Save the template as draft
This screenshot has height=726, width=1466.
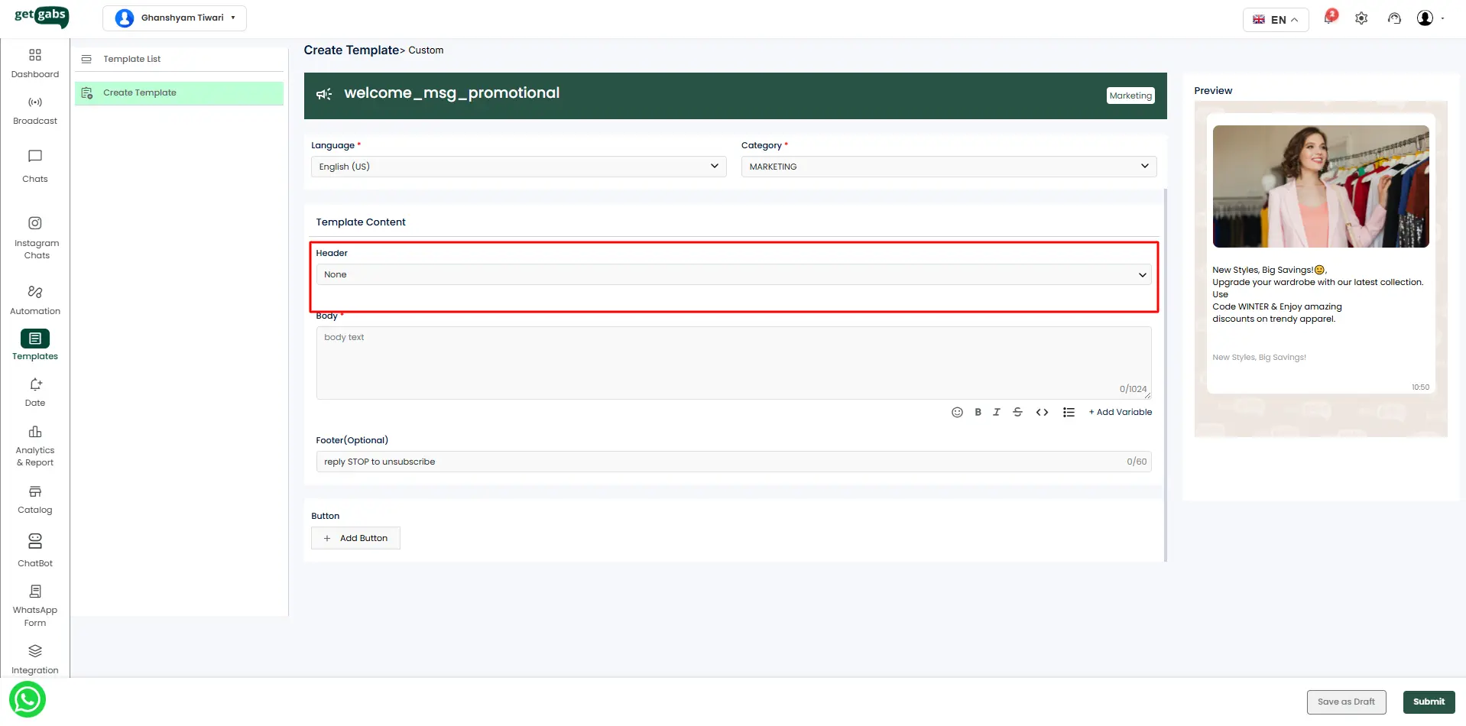tap(1345, 702)
